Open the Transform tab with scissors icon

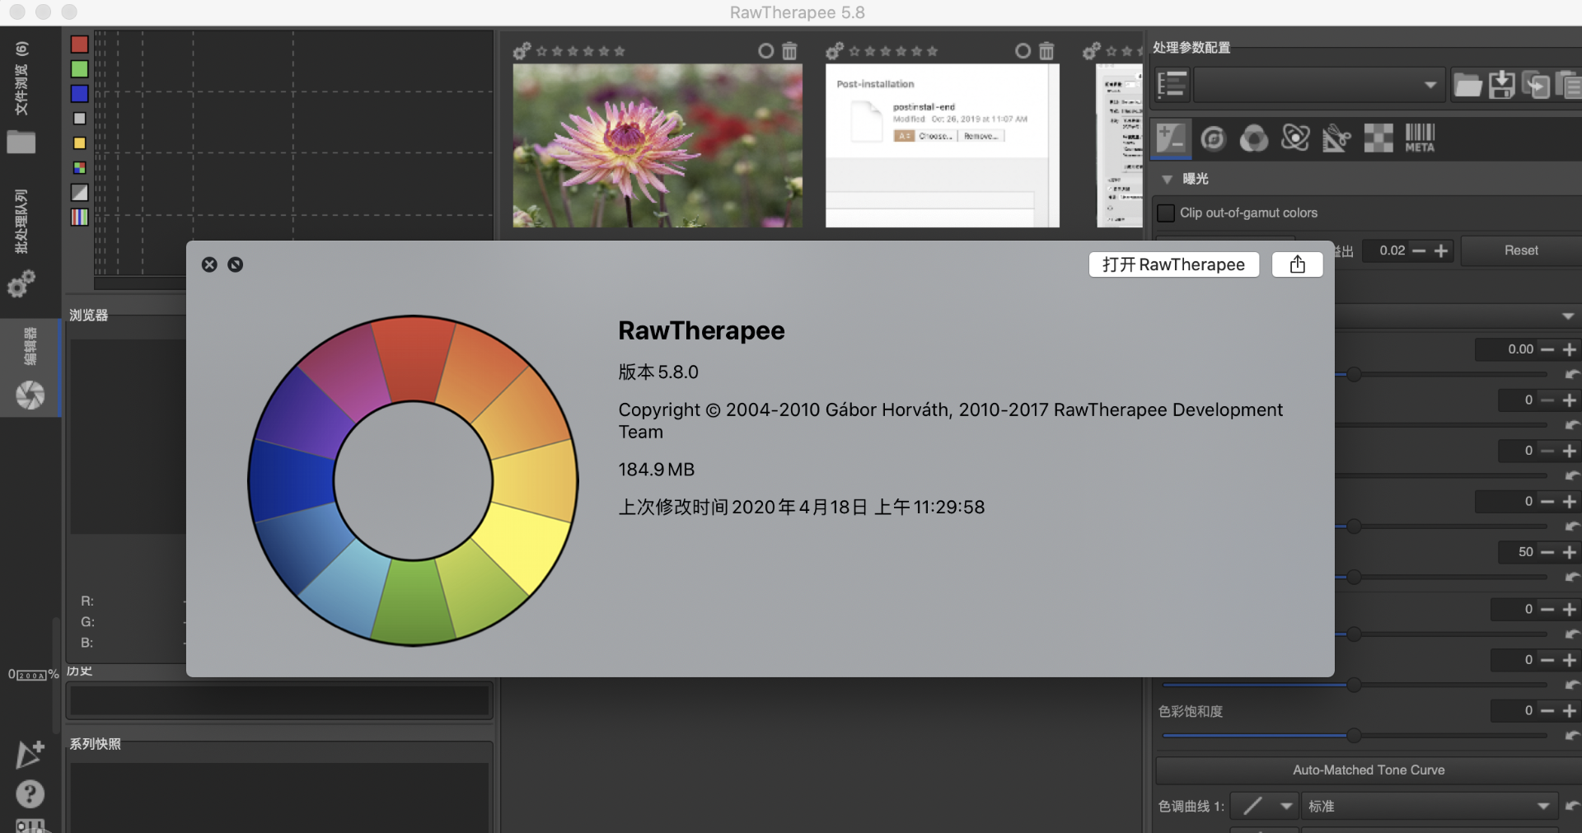click(1336, 138)
